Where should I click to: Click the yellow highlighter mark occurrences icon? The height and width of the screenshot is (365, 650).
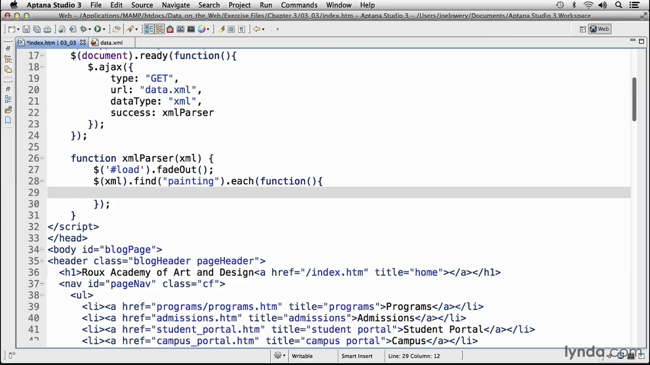coord(221,29)
